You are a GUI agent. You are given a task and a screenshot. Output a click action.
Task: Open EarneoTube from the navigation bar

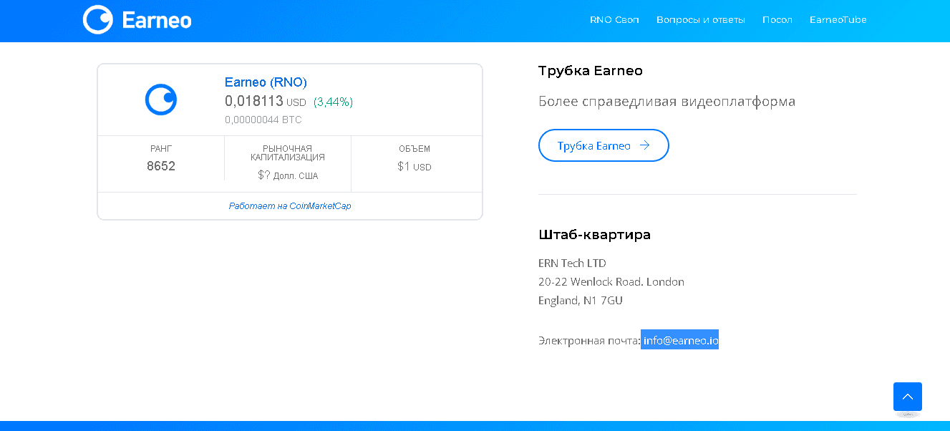click(838, 19)
